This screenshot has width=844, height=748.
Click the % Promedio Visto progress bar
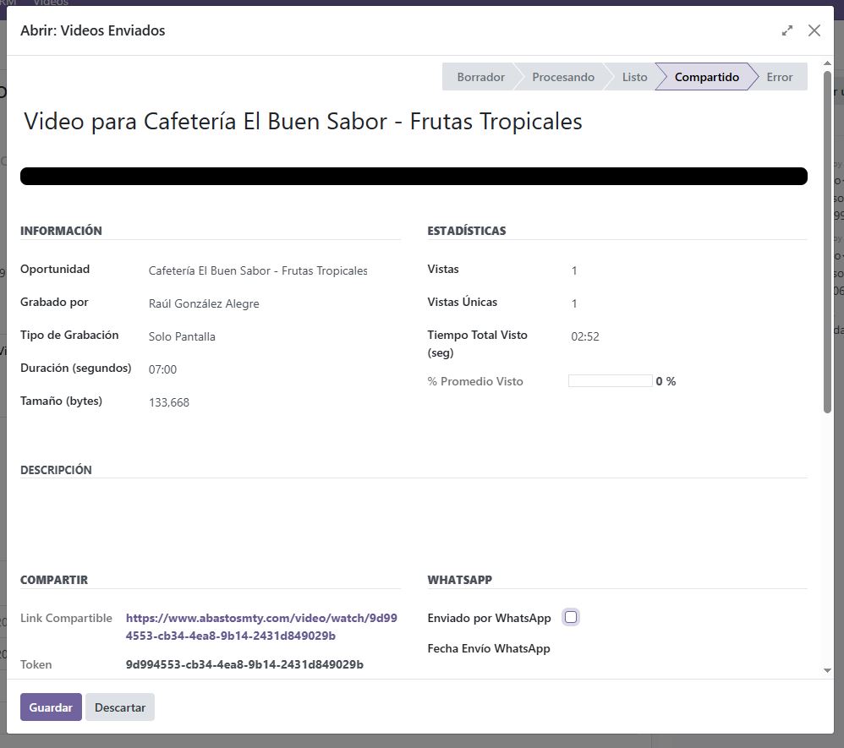(610, 381)
